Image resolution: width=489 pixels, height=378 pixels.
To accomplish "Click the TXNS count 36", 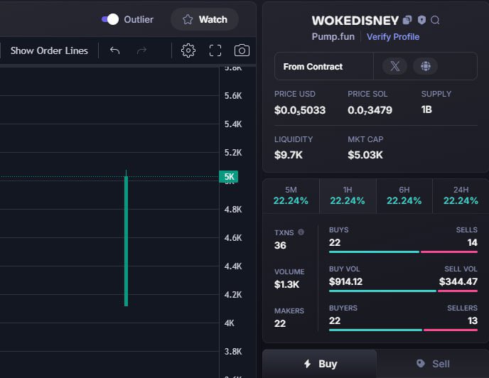I will click(280, 245).
